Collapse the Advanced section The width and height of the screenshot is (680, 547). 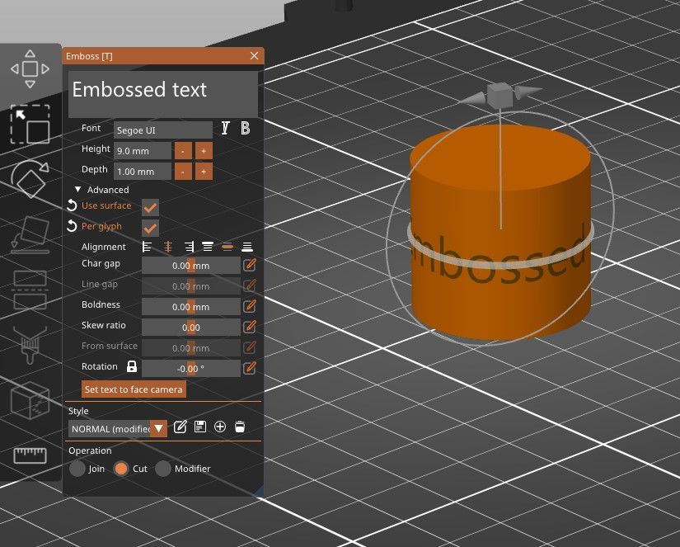(x=77, y=189)
